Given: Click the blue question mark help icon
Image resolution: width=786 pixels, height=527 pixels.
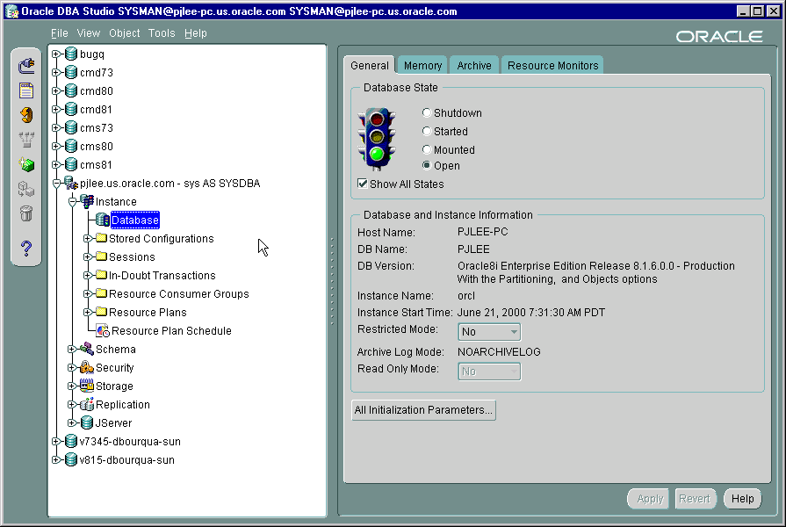Looking at the screenshot, I should [26, 249].
